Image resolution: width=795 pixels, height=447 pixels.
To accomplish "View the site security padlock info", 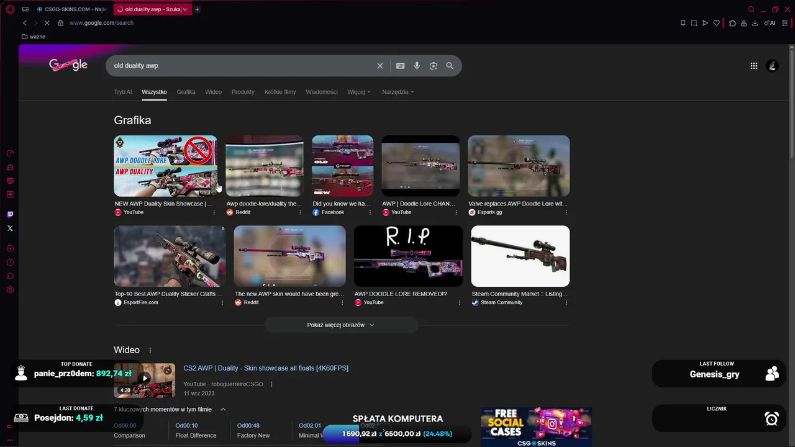I will tap(60, 23).
